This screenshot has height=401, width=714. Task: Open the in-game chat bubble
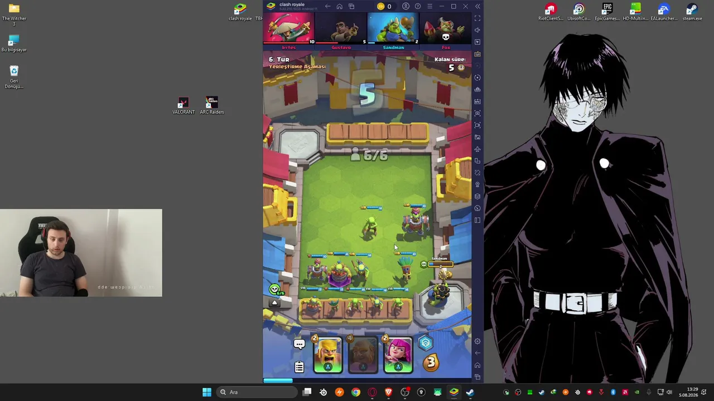point(299,344)
